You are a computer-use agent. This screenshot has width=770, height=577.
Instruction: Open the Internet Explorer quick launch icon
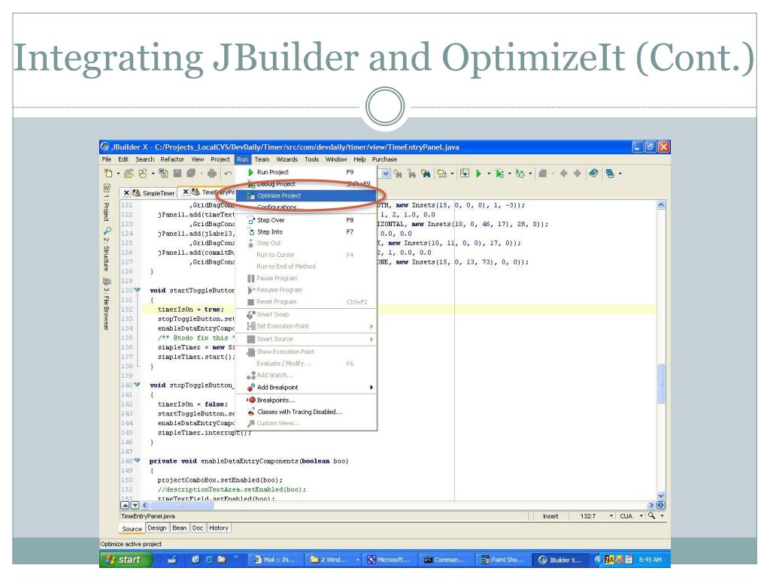tap(209, 559)
